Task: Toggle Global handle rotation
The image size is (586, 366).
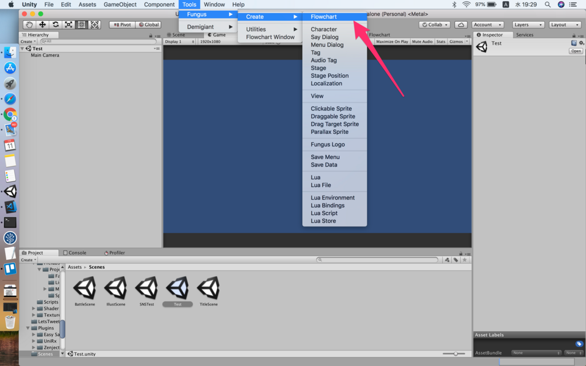Action: pos(148,25)
